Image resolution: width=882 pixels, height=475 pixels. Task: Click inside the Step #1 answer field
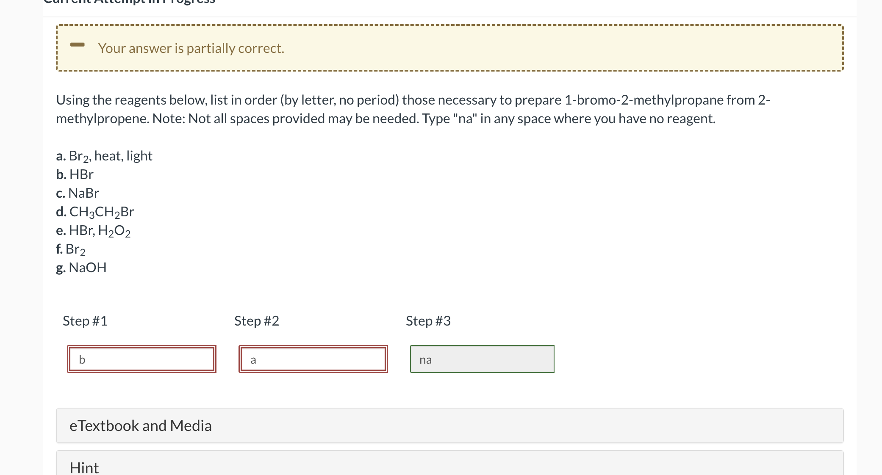(141, 359)
